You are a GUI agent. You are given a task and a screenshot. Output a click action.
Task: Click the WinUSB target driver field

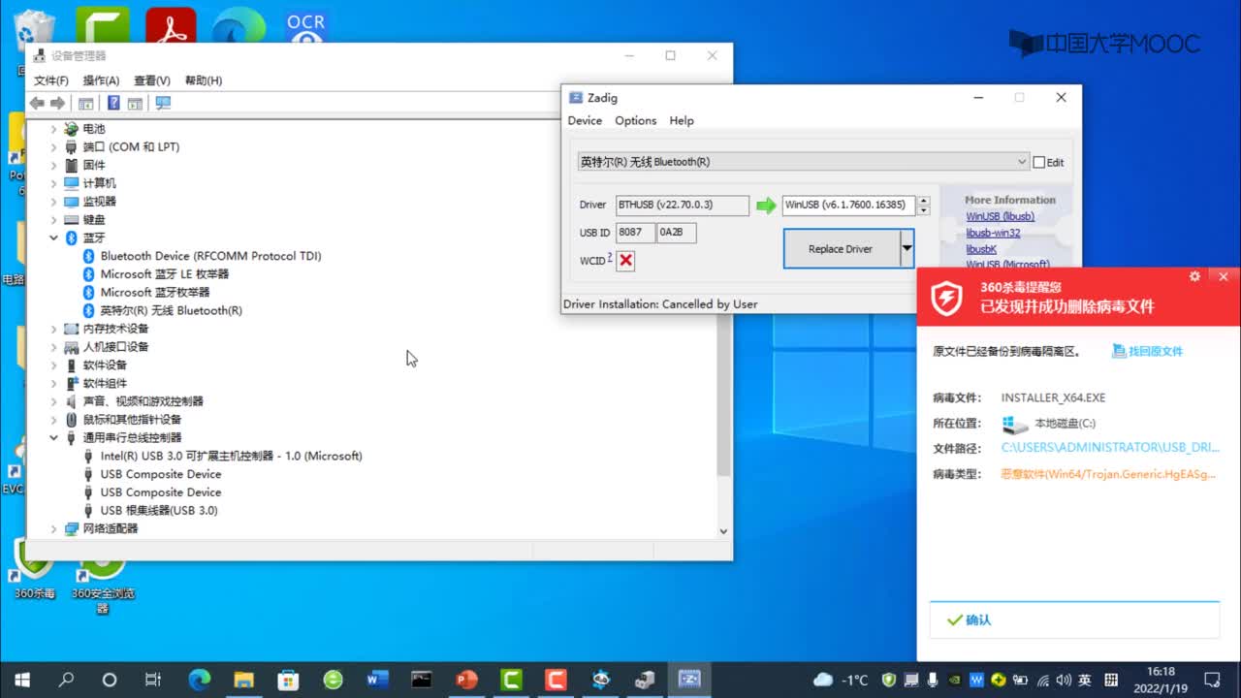point(848,206)
